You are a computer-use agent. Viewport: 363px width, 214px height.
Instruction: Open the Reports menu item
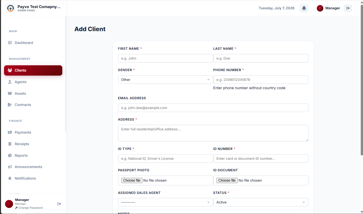pos(33,155)
